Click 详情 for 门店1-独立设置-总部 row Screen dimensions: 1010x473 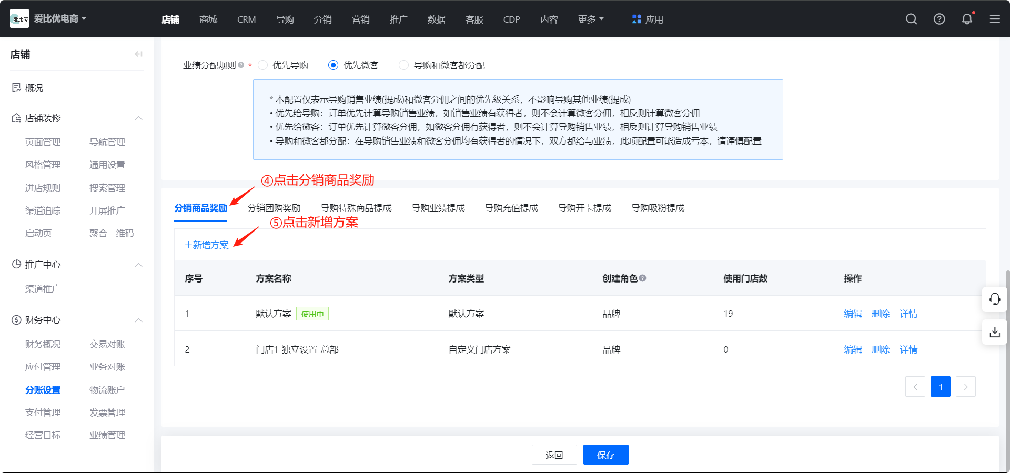click(x=908, y=349)
